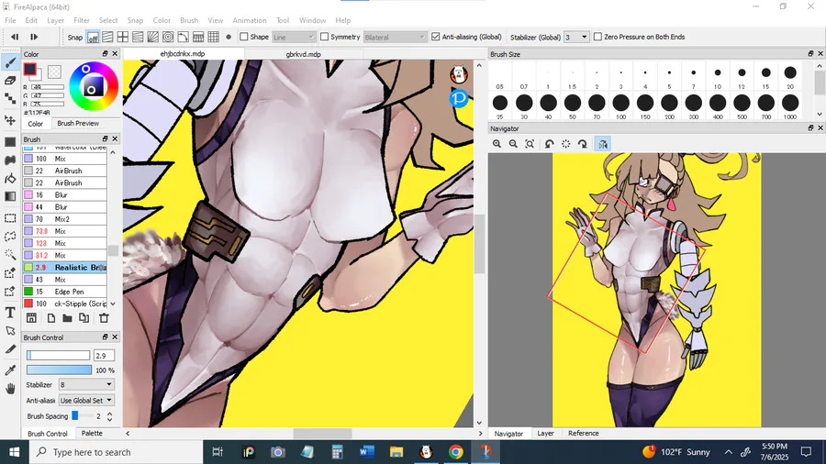826x464 pixels.
Task: Enable the Shape checkbox
Action: pos(244,37)
